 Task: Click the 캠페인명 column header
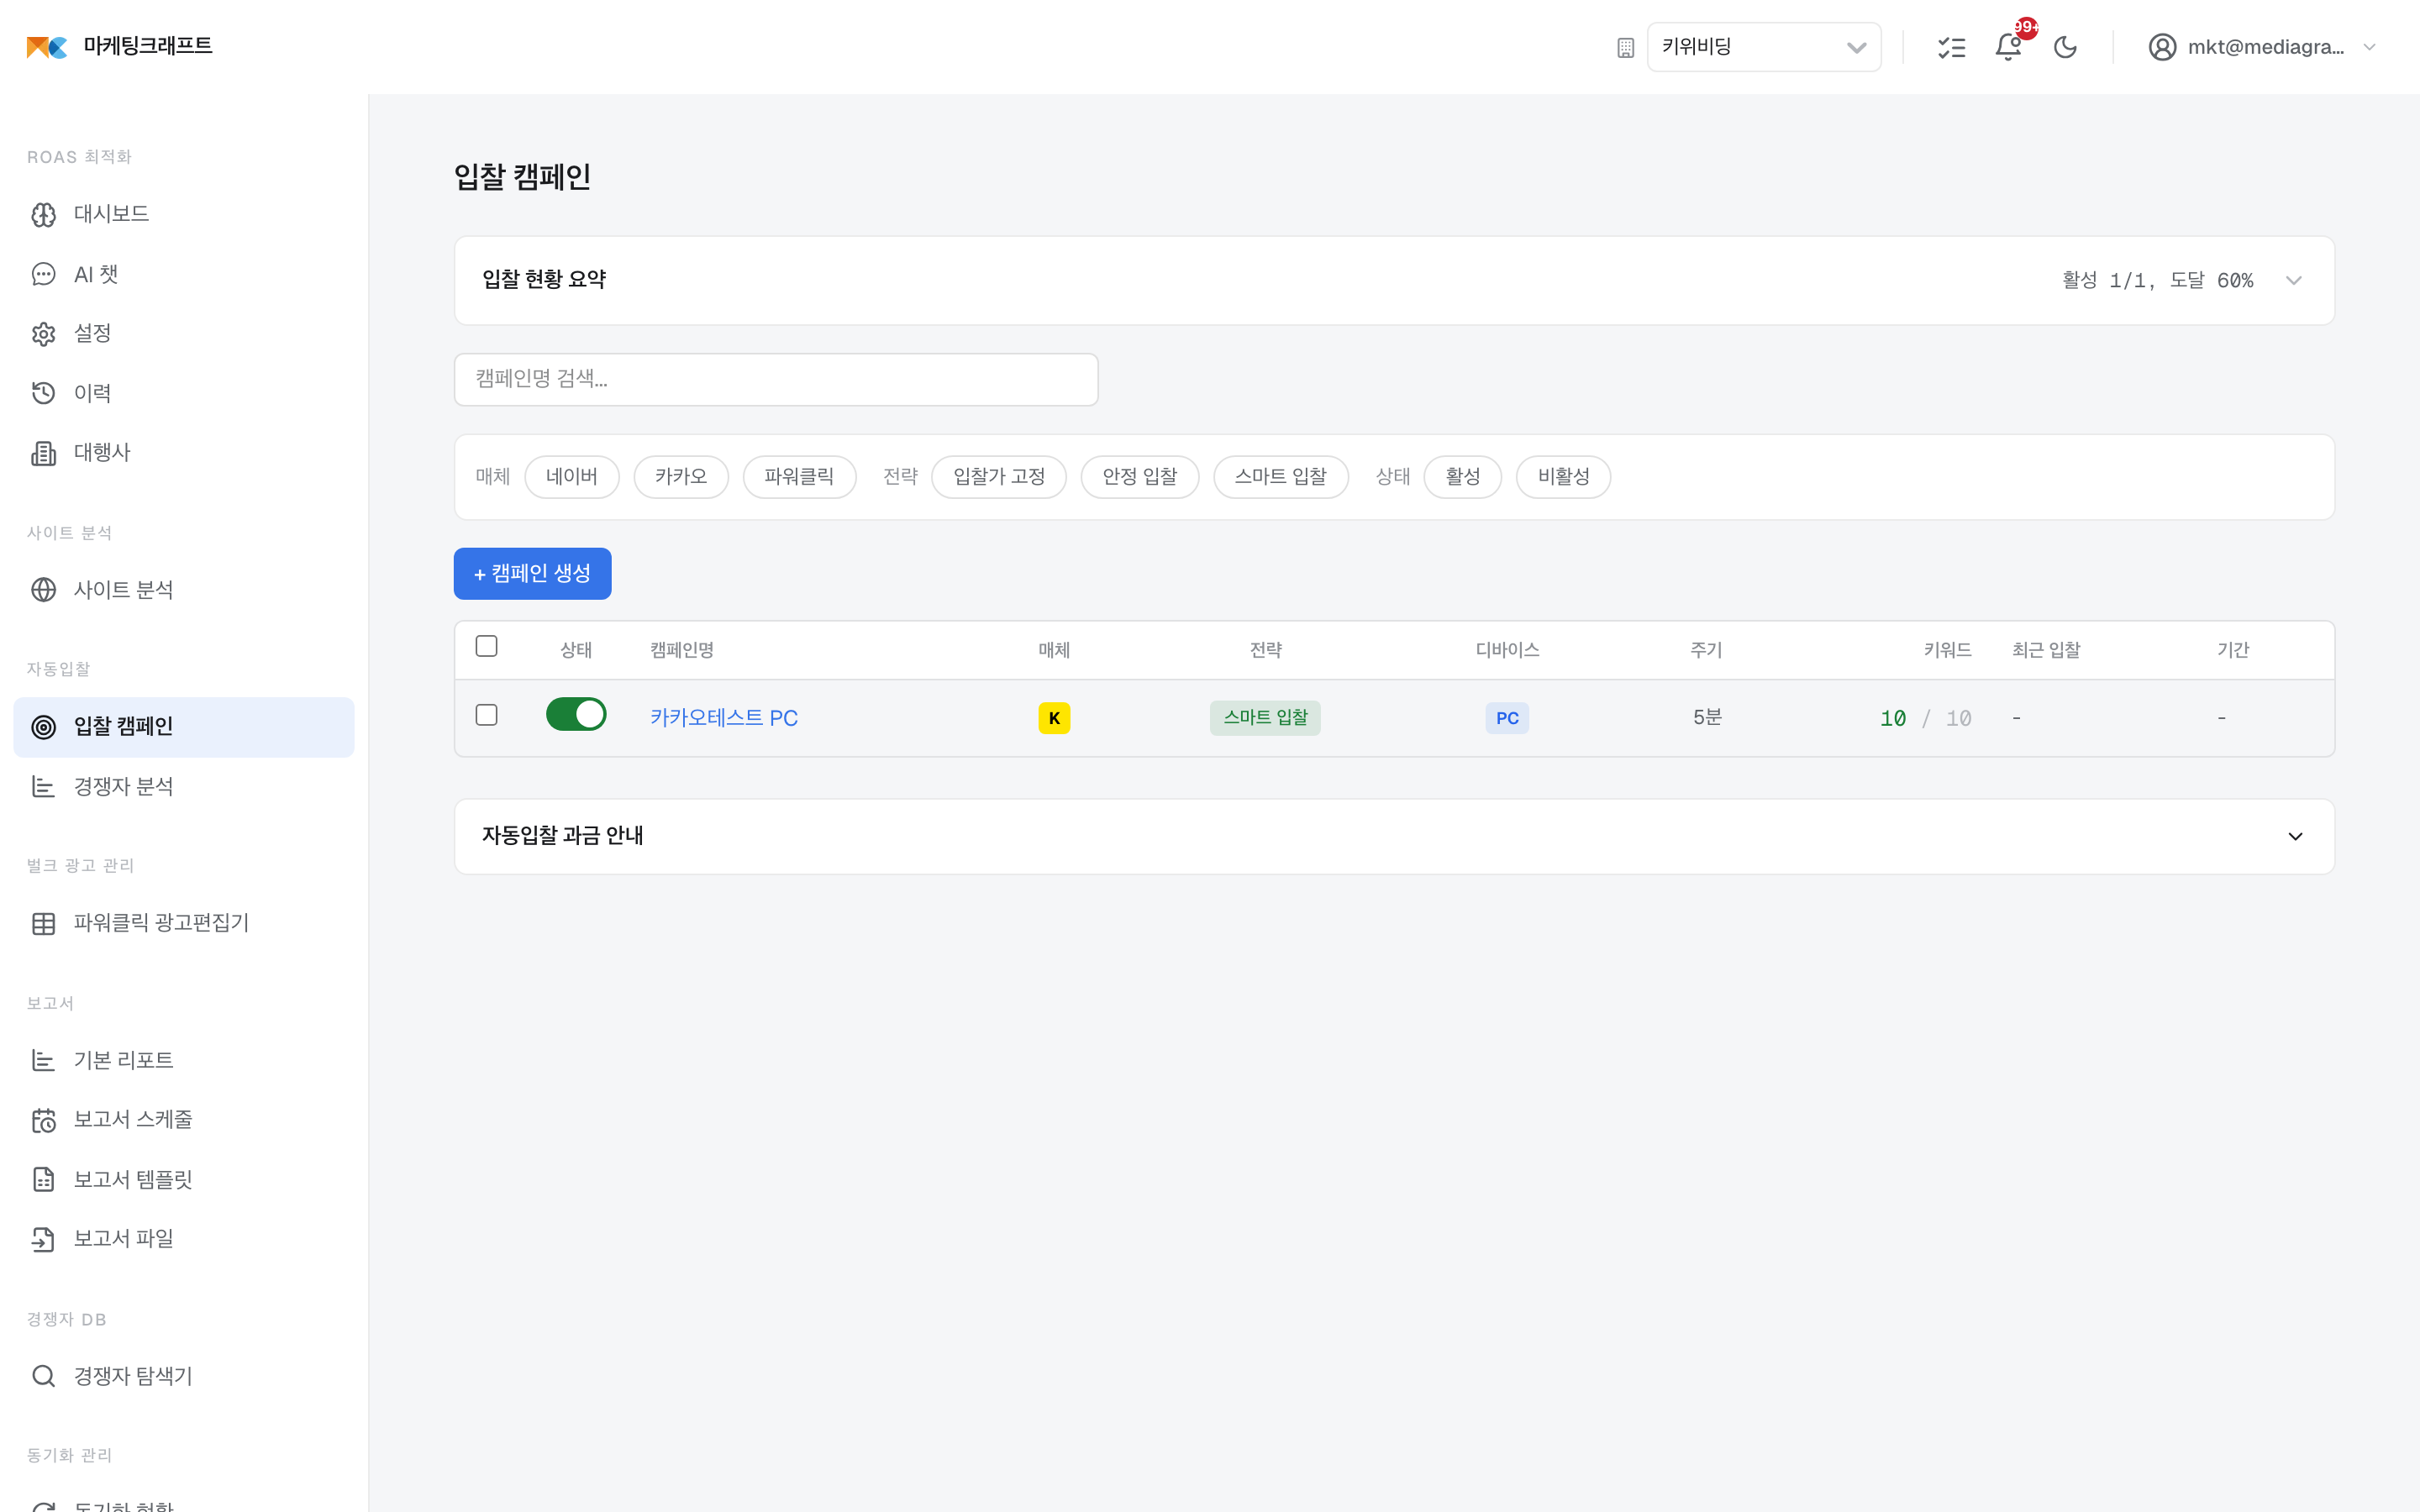682,650
